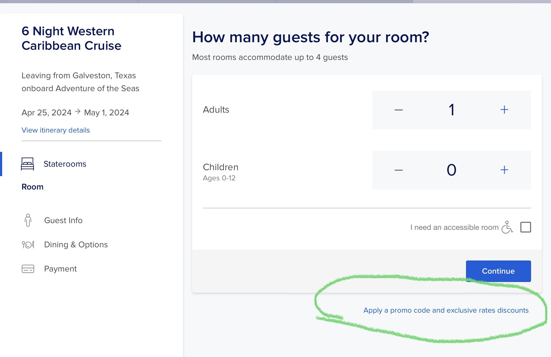Apply a promo code and exclusive rates

pos(446,310)
